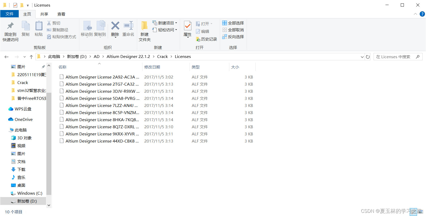Go to Altium Designer 22.1.2 in breadcrumb
The height and width of the screenshot is (216, 426).
click(128, 57)
